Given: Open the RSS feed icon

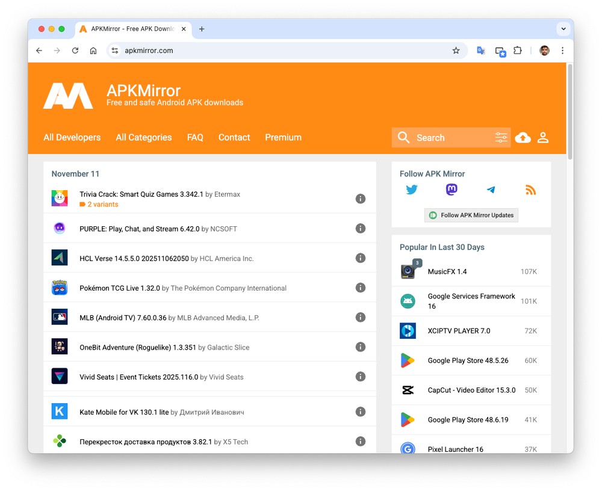Looking at the screenshot, I should (x=530, y=190).
